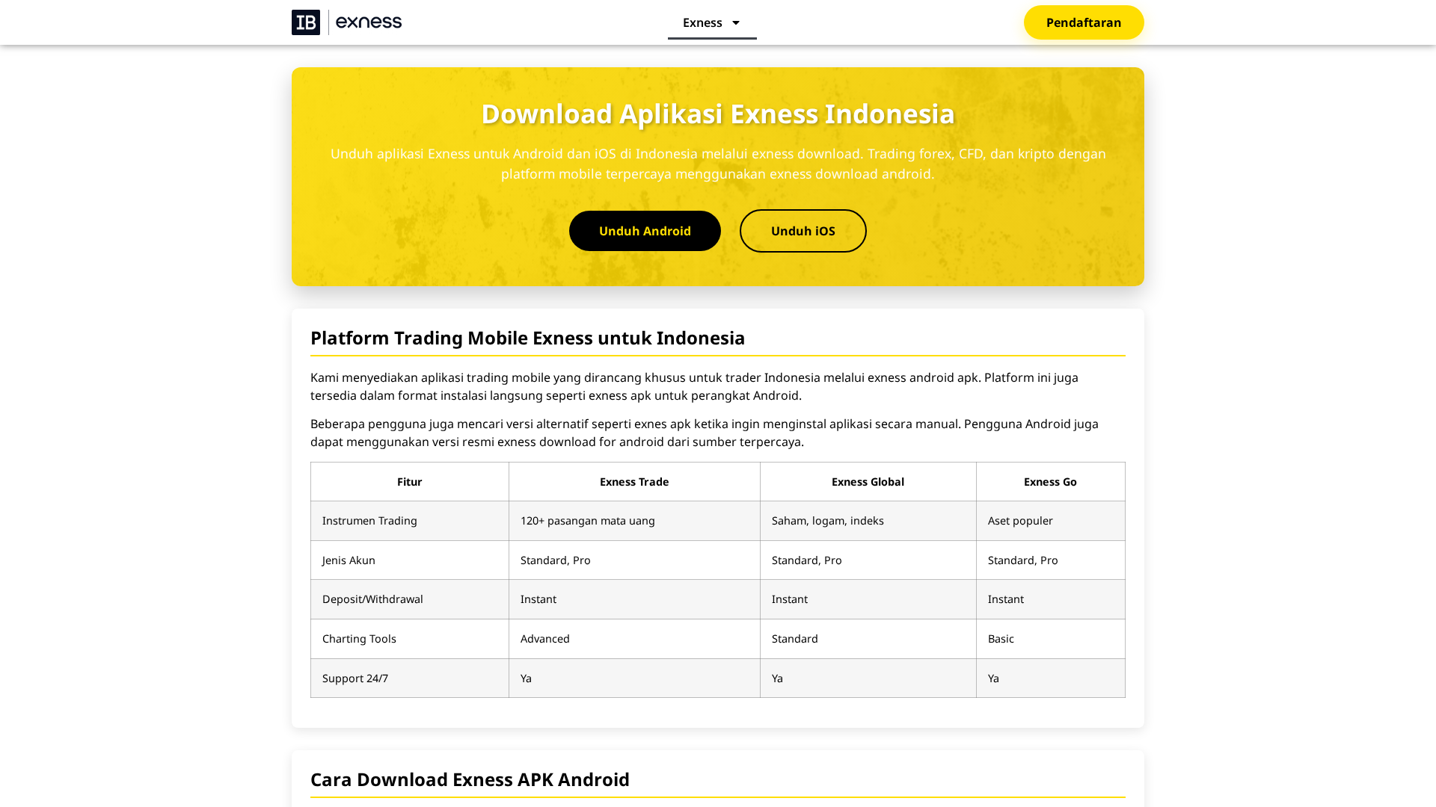This screenshot has height=807, width=1436.
Task: Click the Download Aplikasi Exness Indonesia heading
Action: click(x=717, y=114)
